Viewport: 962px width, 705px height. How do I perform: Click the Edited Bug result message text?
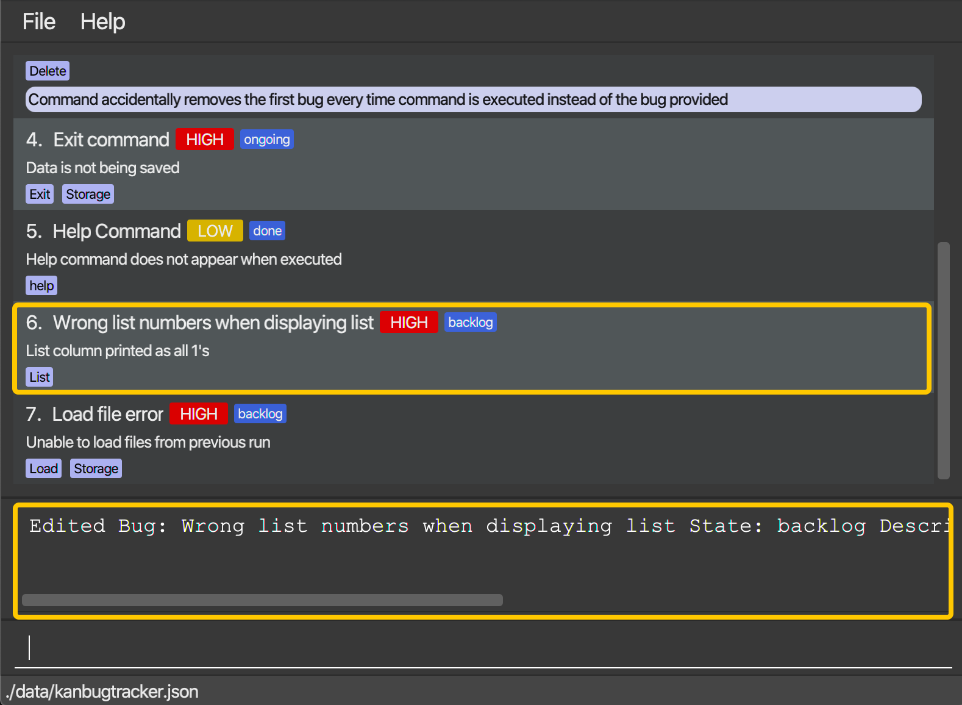click(x=489, y=526)
